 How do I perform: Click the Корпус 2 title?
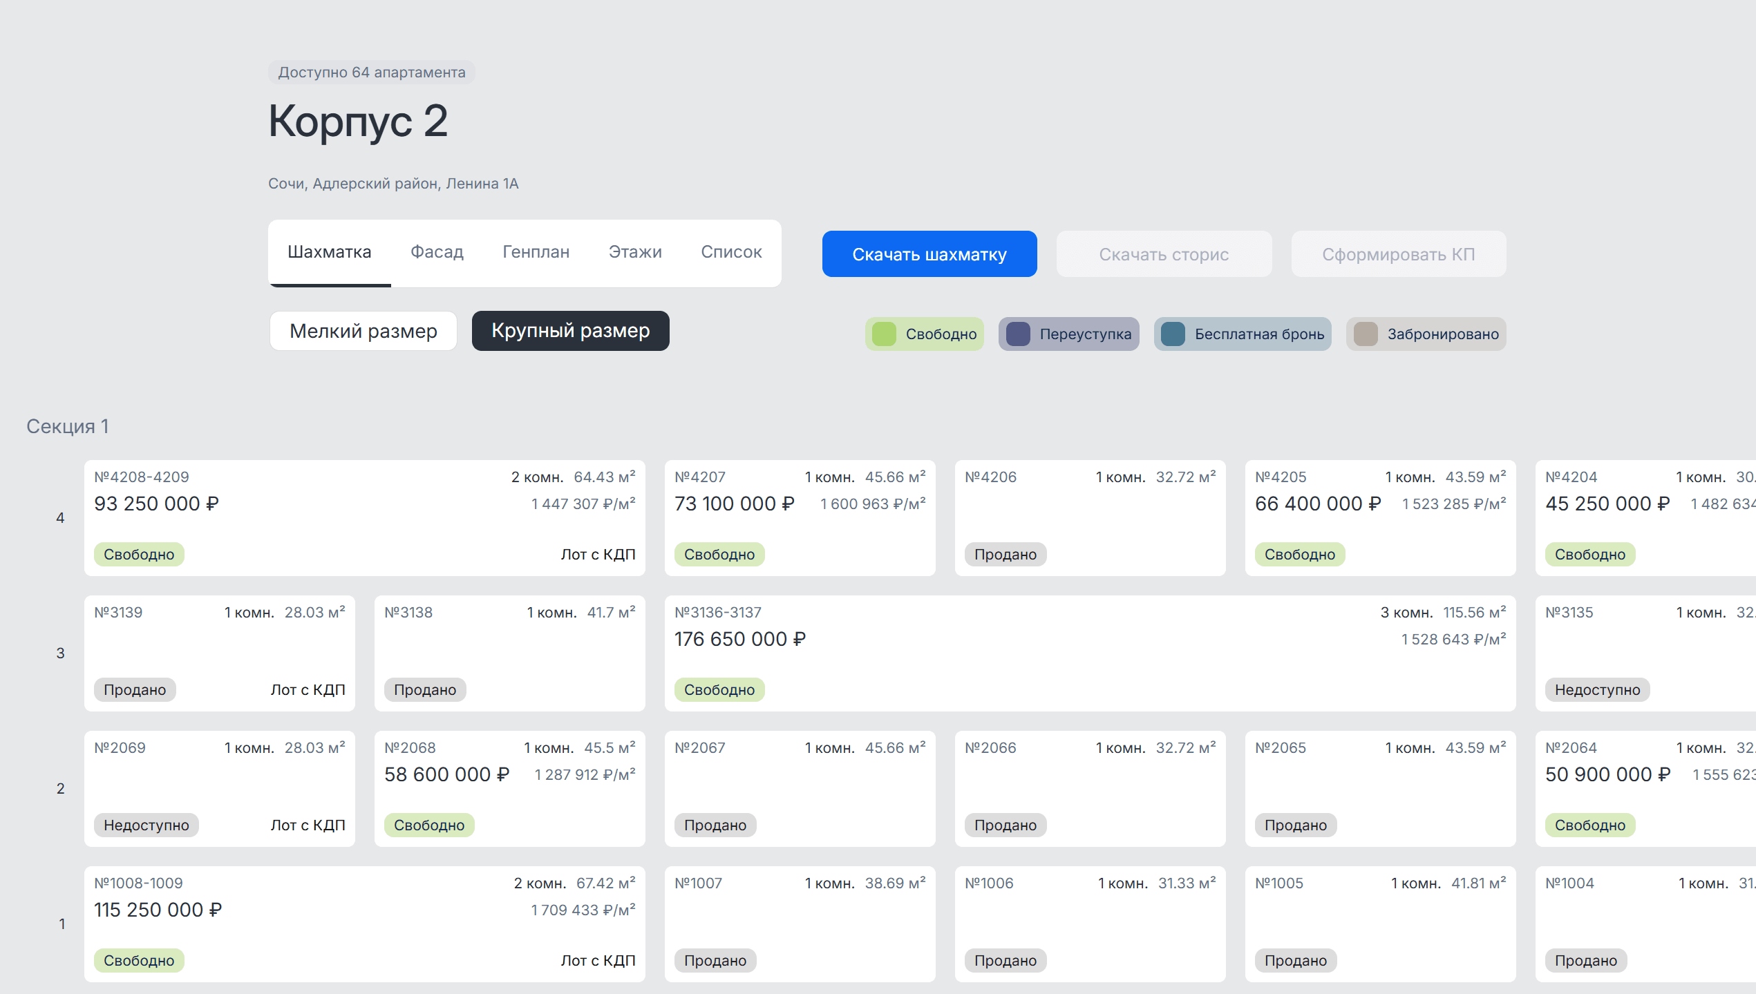(x=358, y=122)
